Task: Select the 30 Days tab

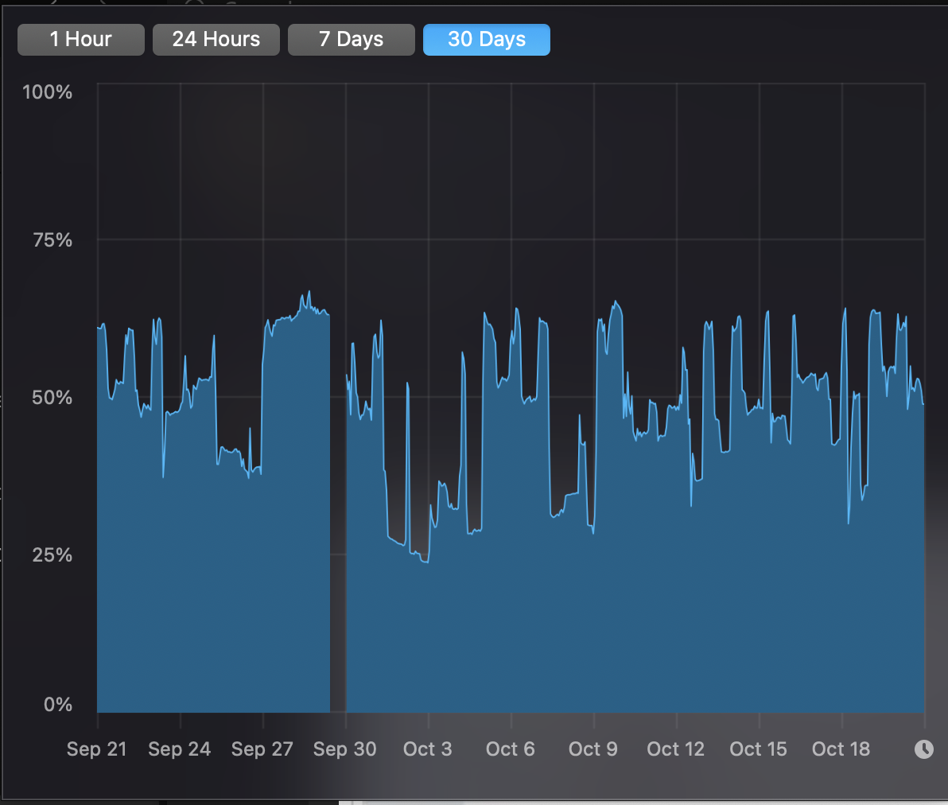Action: (487, 40)
